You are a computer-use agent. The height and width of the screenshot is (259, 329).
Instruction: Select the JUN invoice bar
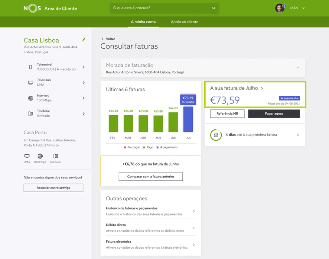point(173,122)
